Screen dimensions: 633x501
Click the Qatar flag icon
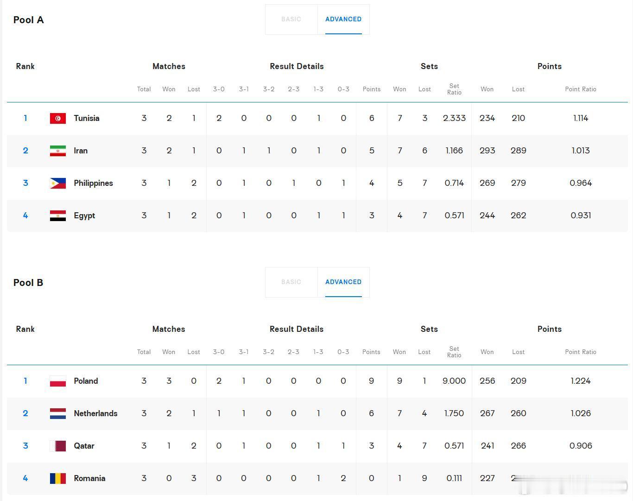tap(58, 446)
